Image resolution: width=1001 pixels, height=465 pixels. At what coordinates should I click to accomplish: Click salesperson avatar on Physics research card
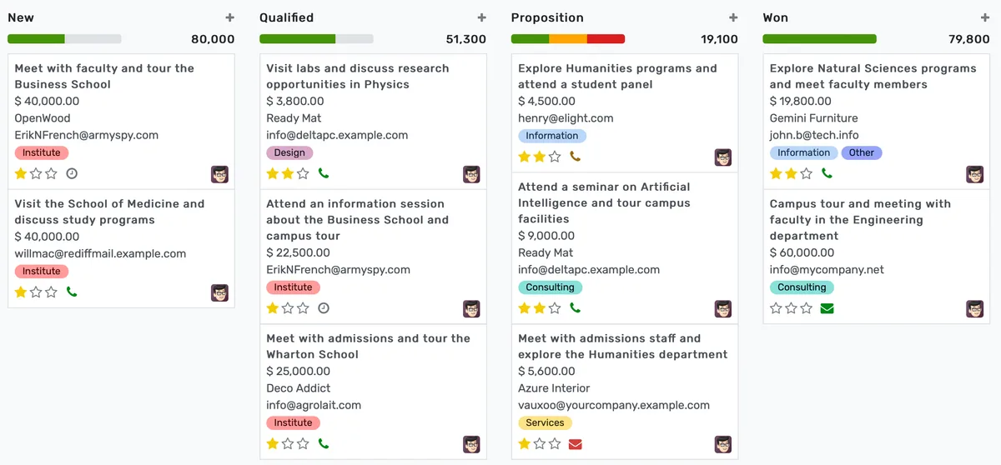(471, 174)
